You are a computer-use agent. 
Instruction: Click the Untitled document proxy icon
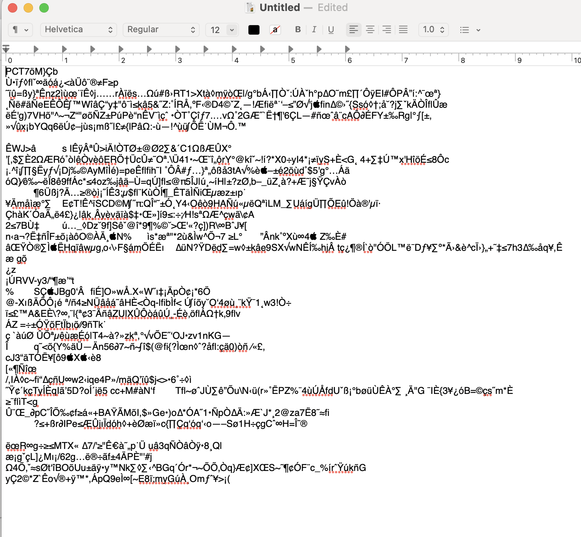[x=250, y=7]
